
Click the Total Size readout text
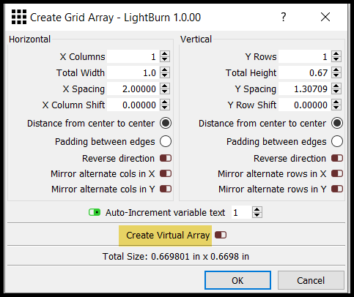(x=176, y=256)
